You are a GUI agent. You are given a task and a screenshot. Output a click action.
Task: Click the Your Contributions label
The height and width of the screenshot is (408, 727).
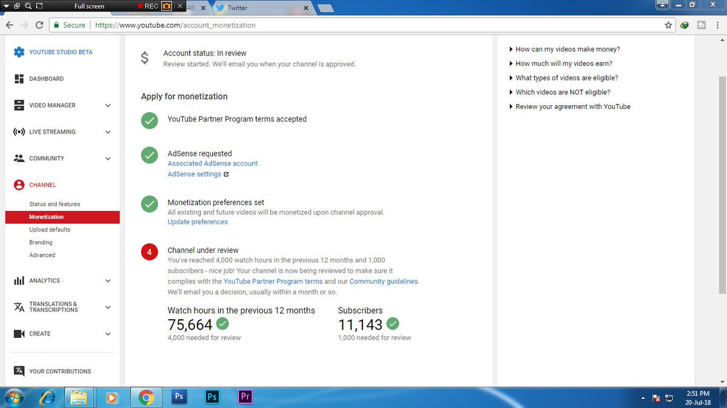point(60,371)
